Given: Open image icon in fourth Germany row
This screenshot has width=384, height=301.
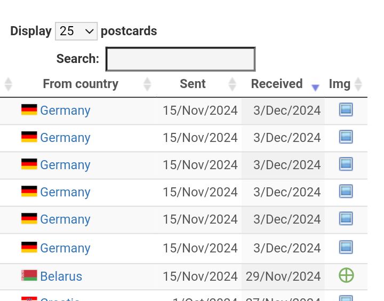Looking at the screenshot, I should (x=346, y=191).
